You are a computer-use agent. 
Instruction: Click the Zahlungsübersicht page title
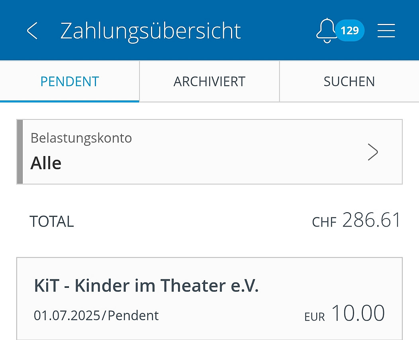pos(151,31)
